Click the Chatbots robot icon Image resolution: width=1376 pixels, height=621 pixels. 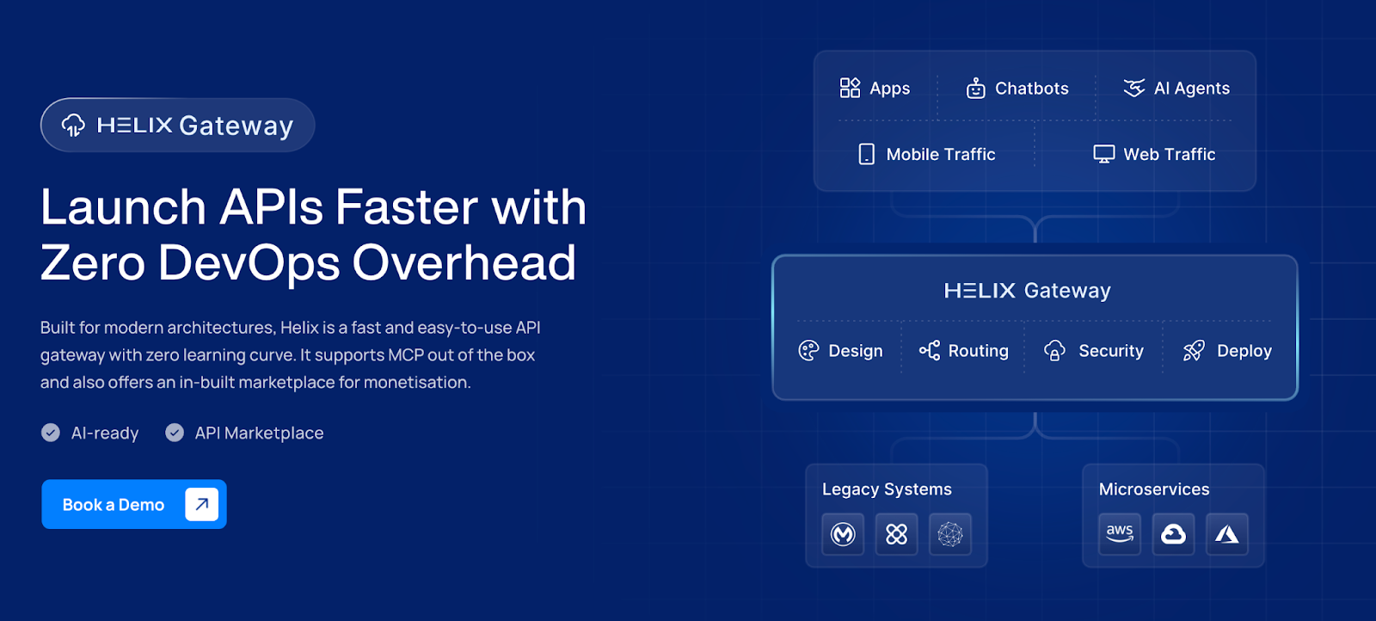pos(975,88)
